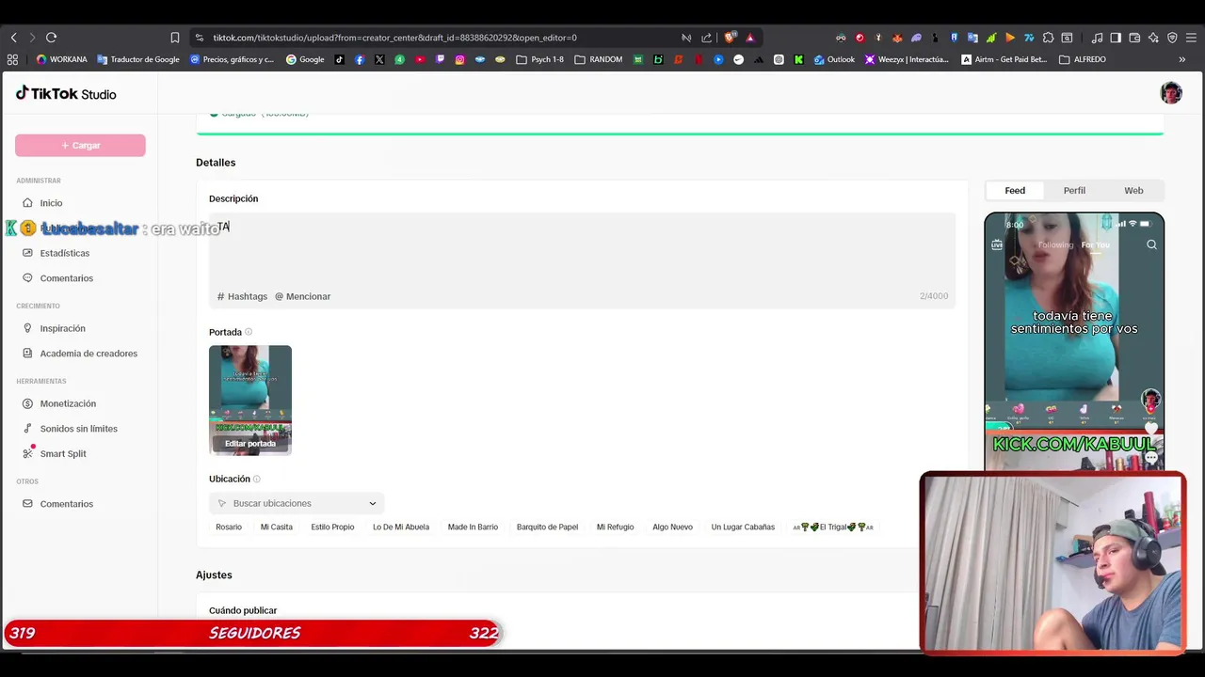Select Mi Casita location suggestion
This screenshot has height=677, width=1205.
click(277, 527)
